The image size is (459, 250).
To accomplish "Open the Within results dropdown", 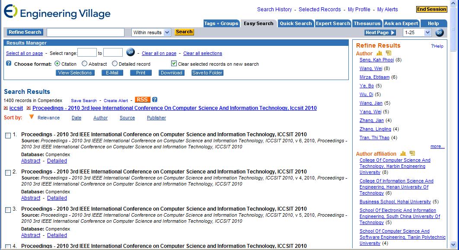I will pos(151,32).
